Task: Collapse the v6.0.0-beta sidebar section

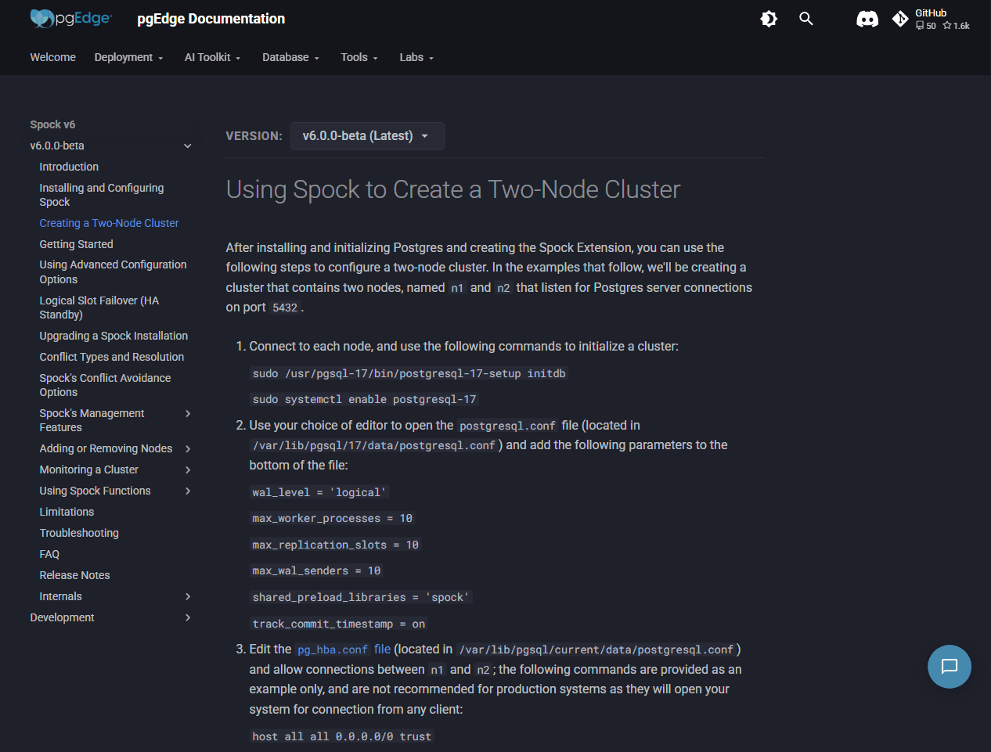Action: 188,146
